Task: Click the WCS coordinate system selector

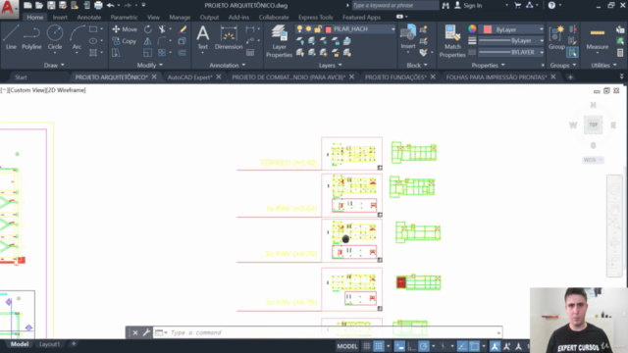Action: pos(593,160)
